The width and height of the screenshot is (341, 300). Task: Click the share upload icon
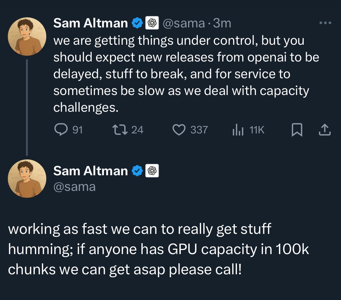(325, 130)
